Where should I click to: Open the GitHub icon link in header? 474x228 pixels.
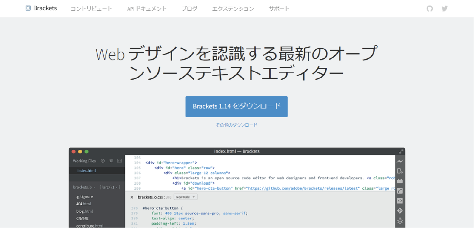click(430, 8)
